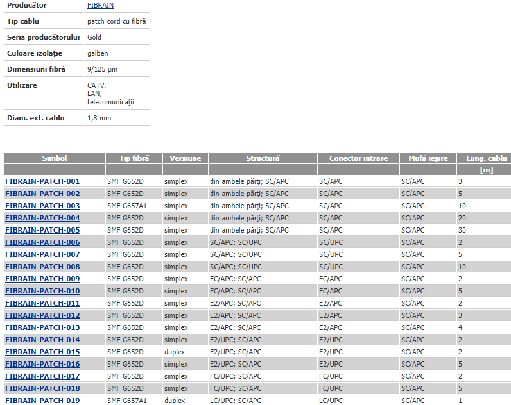
Task: Open FIBRAIN-PATCH-012 product link
Action: [42, 315]
